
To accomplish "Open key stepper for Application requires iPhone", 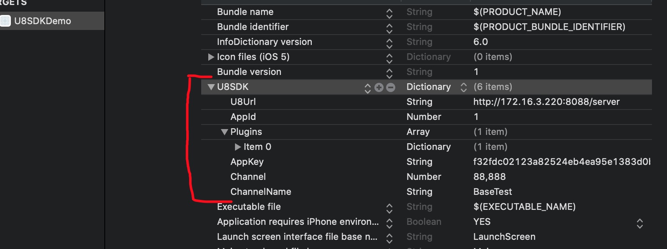I will (389, 224).
